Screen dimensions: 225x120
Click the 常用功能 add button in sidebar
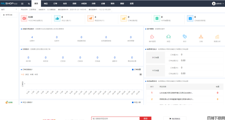coord(8,15)
